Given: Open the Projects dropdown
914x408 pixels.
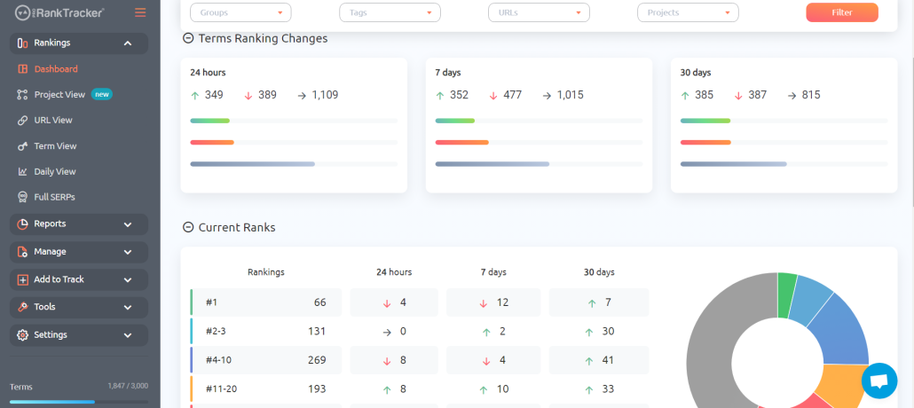Looking at the screenshot, I should [689, 12].
